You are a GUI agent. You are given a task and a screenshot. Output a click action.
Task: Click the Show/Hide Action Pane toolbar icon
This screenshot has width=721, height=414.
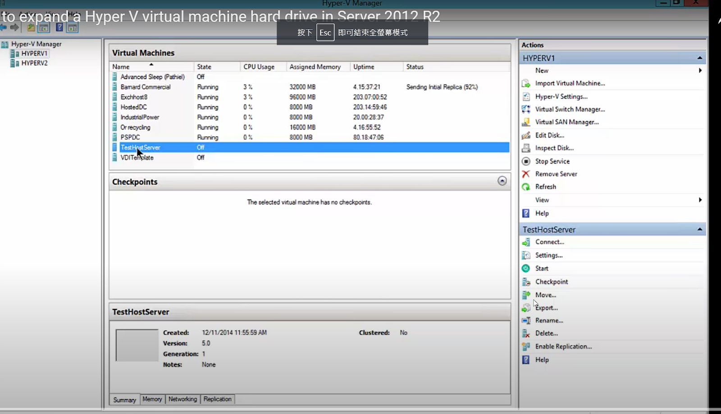[x=73, y=28]
